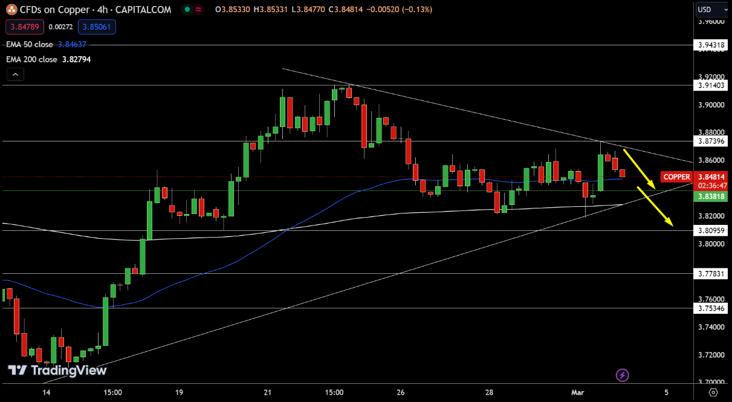The image size is (732, 402).
Task: Click the 26 date label on time axis
Action: click(400, 392)
